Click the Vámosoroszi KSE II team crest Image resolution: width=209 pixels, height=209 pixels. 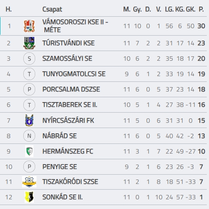29,26
